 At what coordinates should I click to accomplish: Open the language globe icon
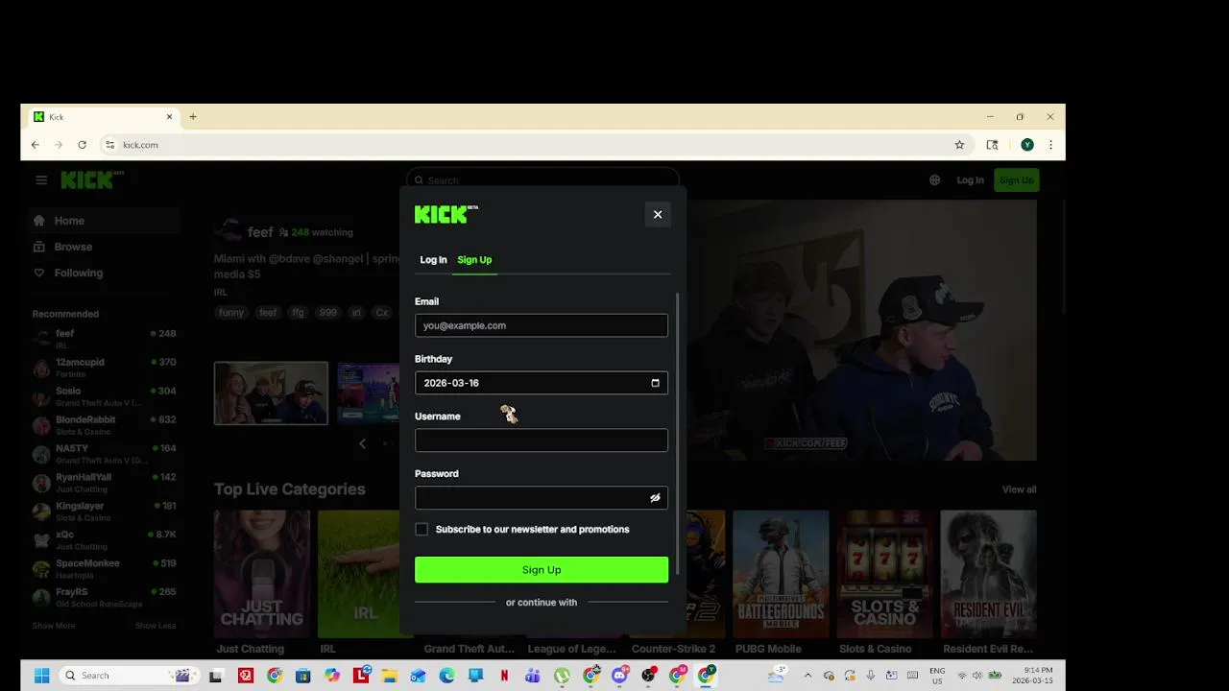click(x=934, y=180)
